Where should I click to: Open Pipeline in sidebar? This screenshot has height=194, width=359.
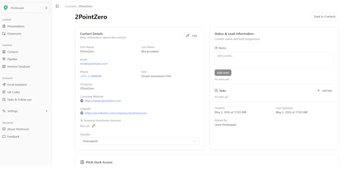(x=12, y=59)
